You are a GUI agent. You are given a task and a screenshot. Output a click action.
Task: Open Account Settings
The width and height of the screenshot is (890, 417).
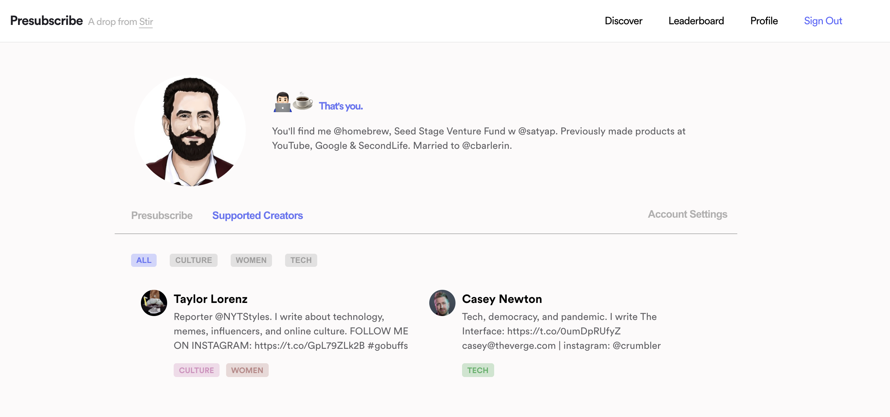(x=687, y=214)
